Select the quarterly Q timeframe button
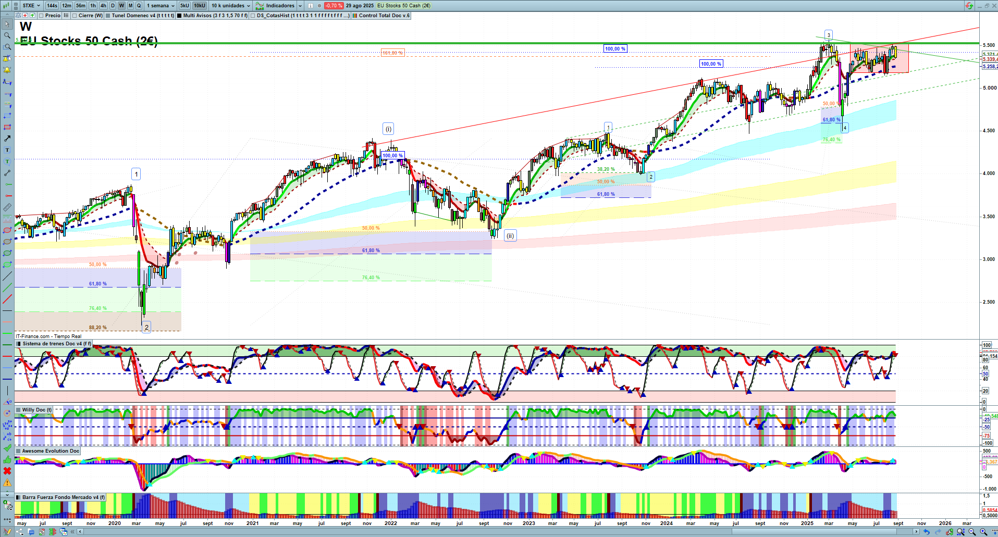Image resolution: width=998 pixels, height=537 pixels. [x=139, y=6]
